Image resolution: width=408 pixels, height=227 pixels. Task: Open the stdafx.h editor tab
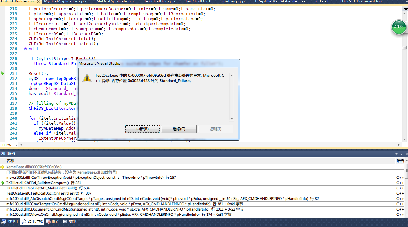click(x=322, y=2)
